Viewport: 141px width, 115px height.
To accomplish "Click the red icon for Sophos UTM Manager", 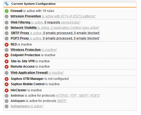I will [x=7, y=79].
